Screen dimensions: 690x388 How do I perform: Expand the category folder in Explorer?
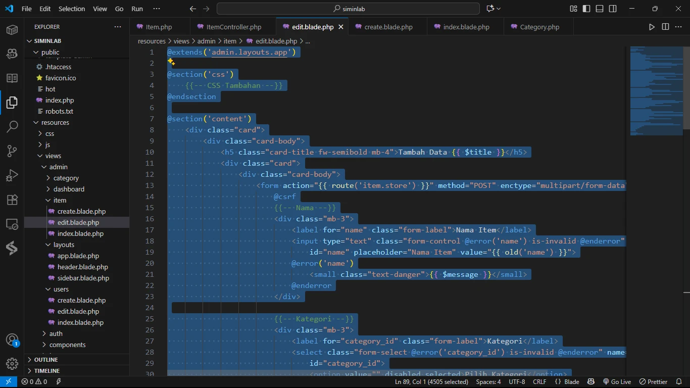(x=66, y=178)
